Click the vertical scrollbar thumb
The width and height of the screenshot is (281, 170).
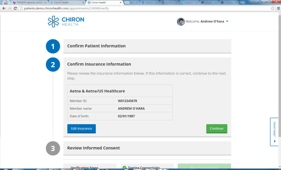pyautogui.click(x=280, y=75)
